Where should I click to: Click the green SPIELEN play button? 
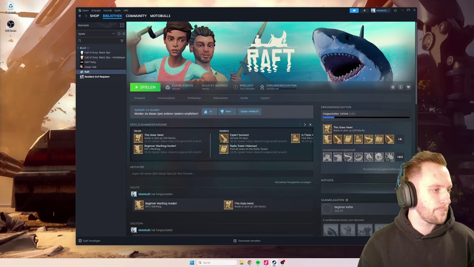145,87
